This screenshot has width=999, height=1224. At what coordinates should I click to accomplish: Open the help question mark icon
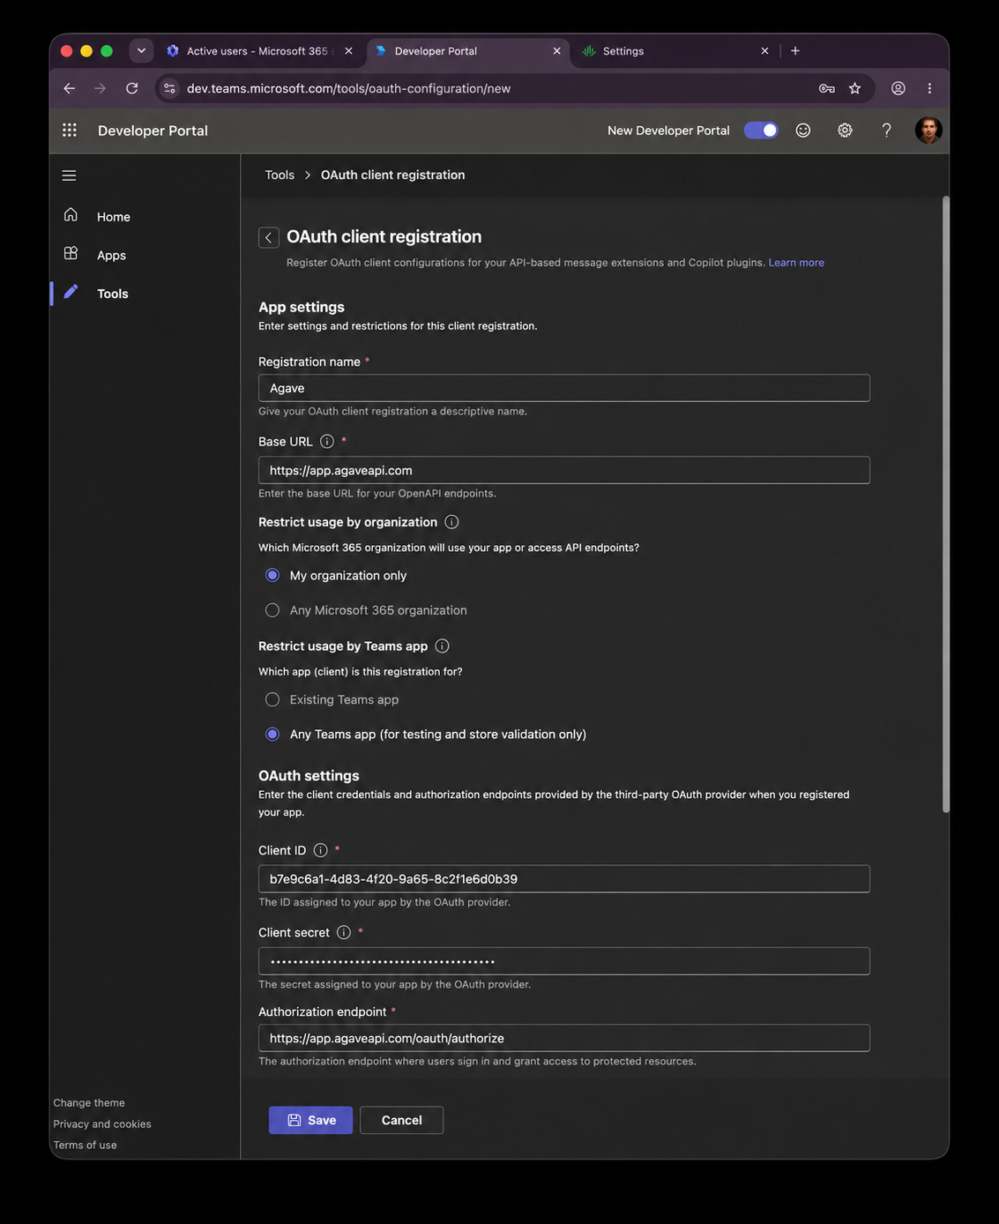coord(886,131)
